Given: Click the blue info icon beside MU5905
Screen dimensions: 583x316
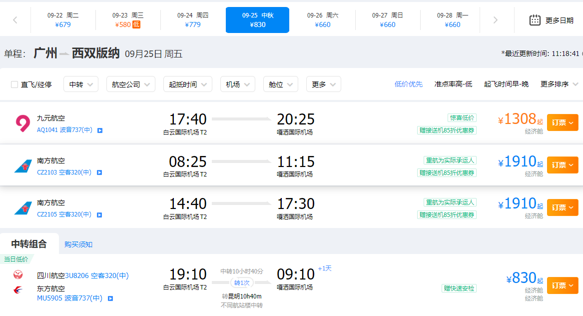Looking at the screenshot, I should (110, 298).
